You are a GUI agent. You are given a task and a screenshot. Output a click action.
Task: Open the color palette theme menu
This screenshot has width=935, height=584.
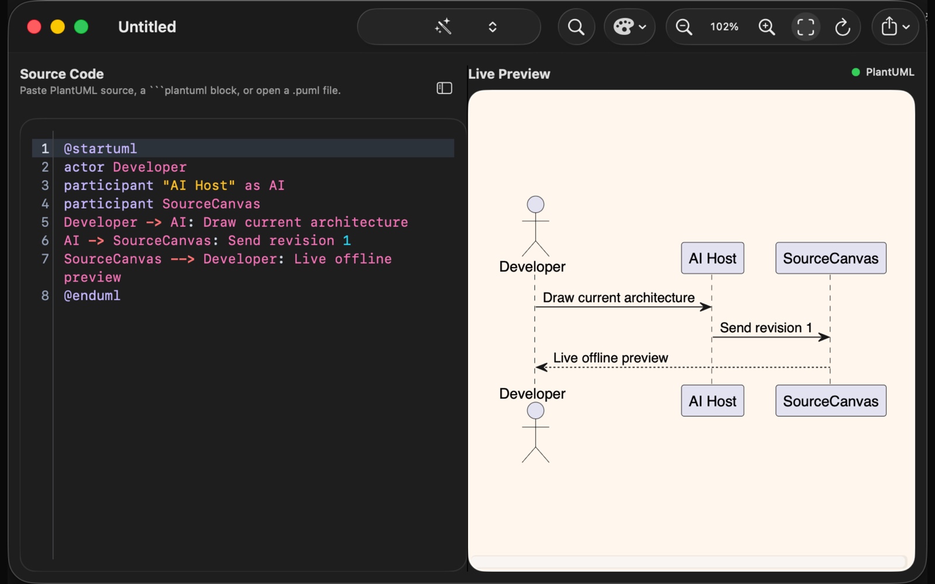(629, 27)
